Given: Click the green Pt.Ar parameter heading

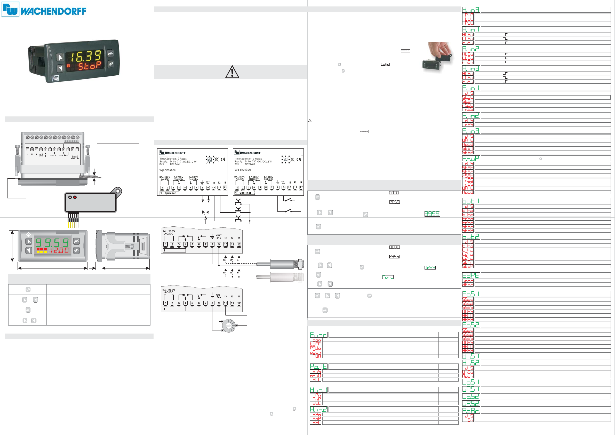Looking at the screenshot, I should click(x=471, y=410).
